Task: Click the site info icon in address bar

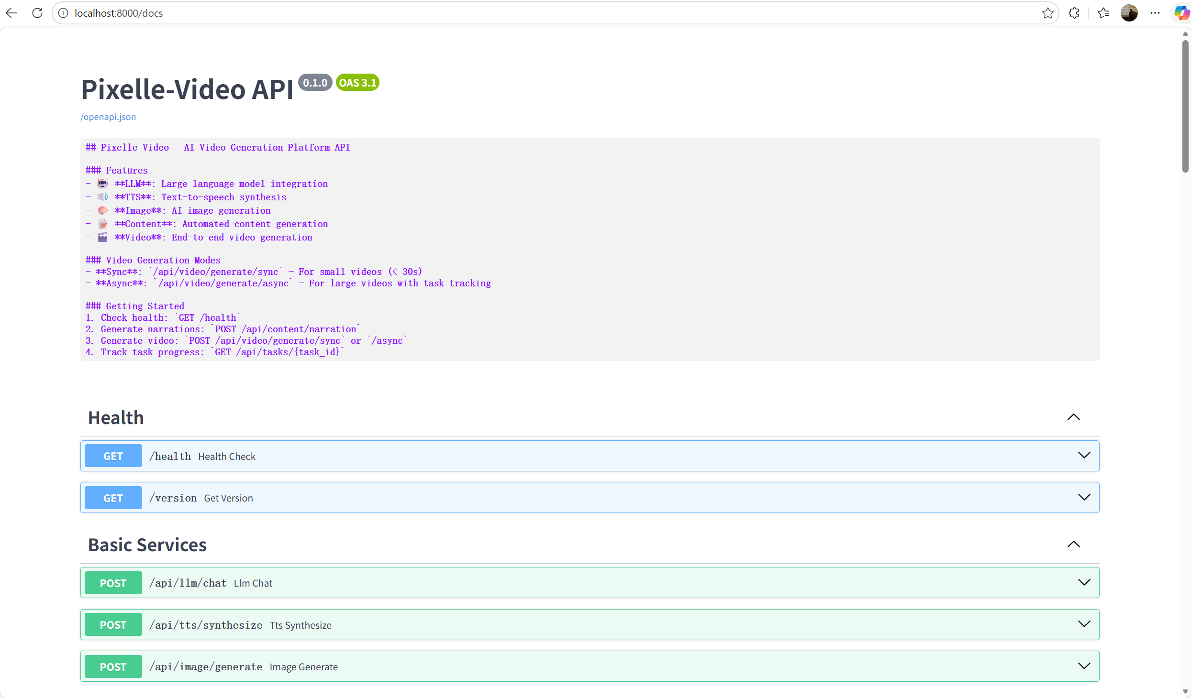Action: tap(63, 13)
